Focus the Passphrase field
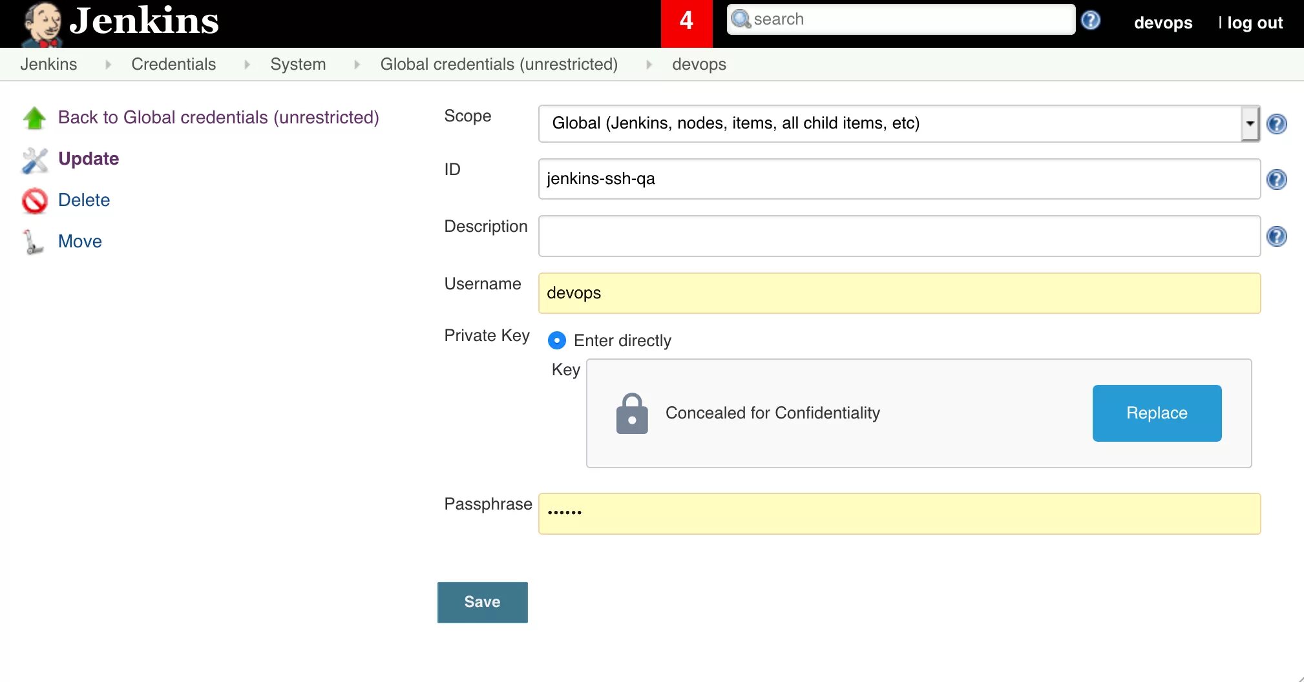Viewport: 1304px width, 682px height. click(x=899, y=513)
